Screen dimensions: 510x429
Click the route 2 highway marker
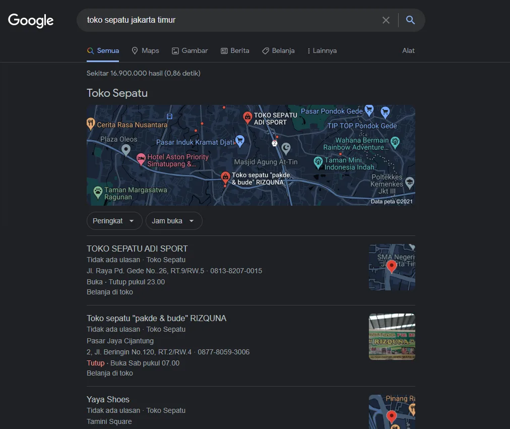(275, 144)
